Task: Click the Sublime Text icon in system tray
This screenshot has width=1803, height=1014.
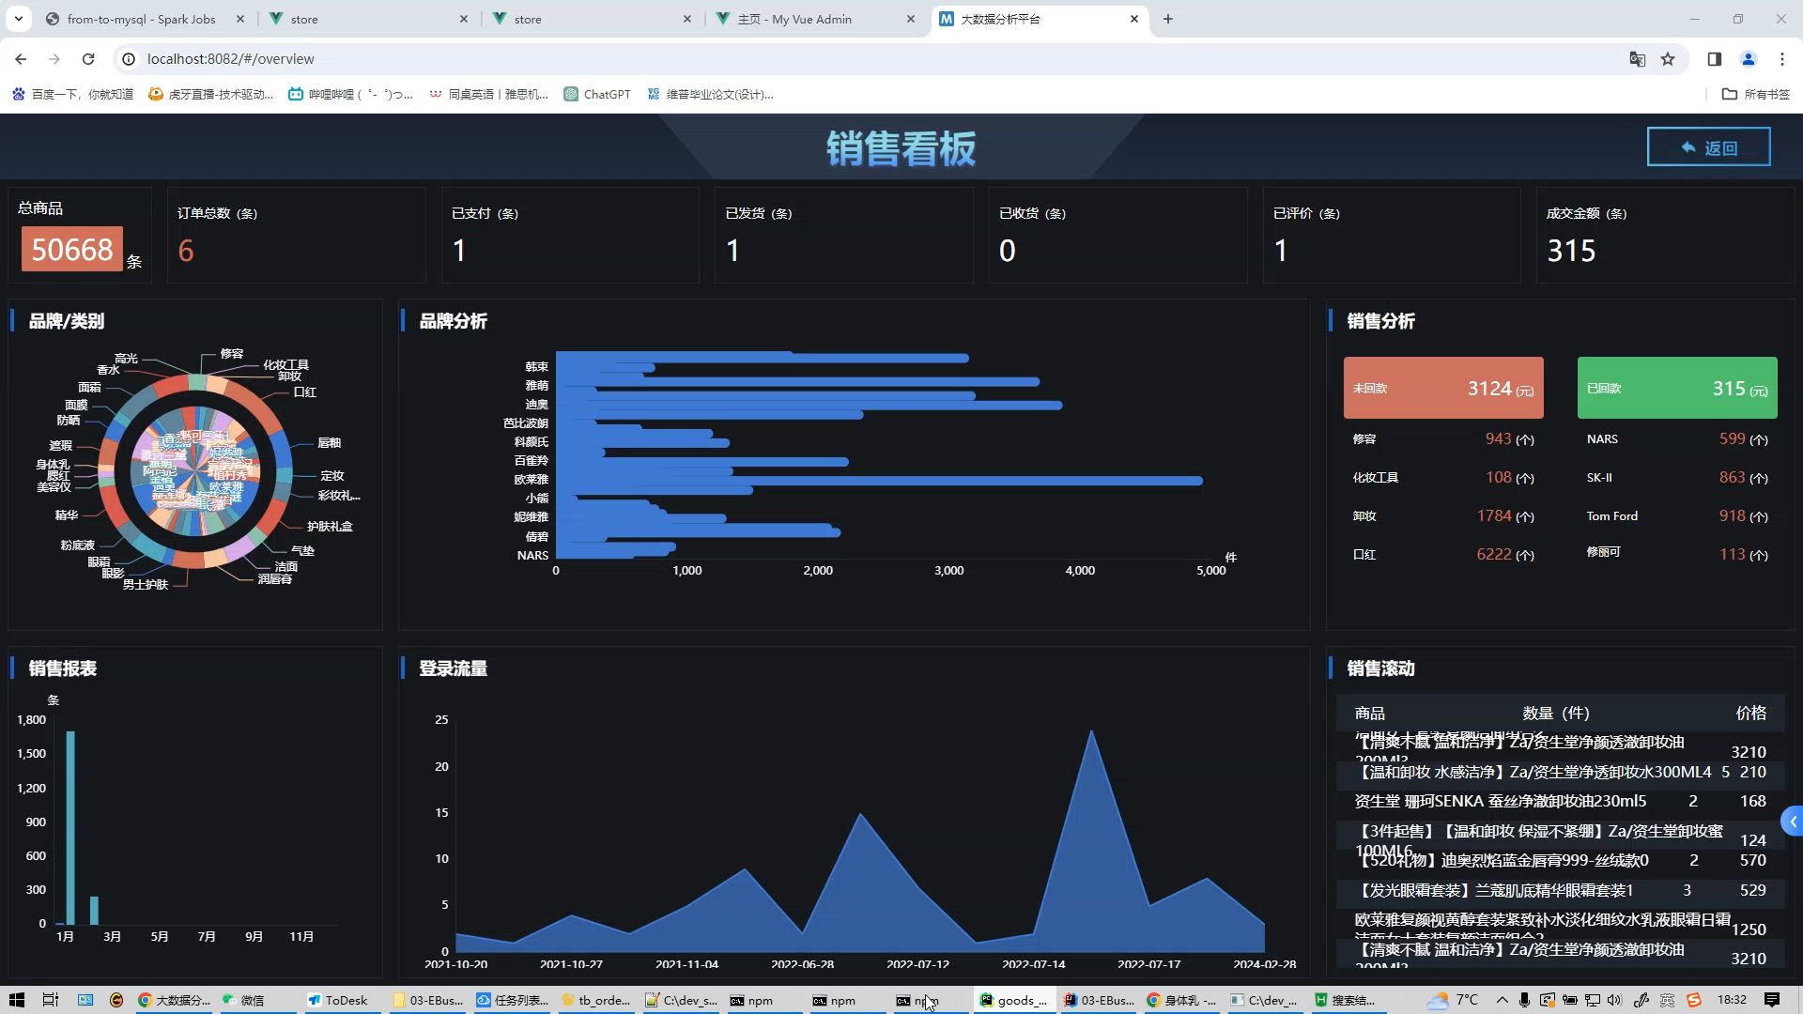Action: [x=1693, y=1000]
